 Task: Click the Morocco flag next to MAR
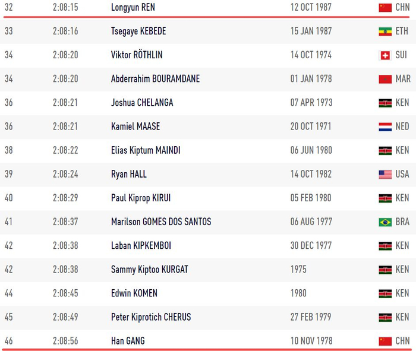coord(385,79)
